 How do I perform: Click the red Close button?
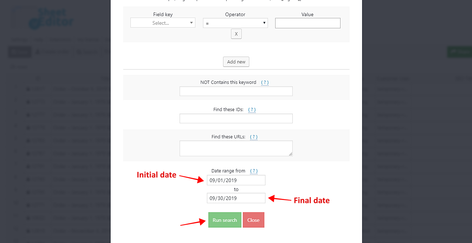click(x=254, y=220)
